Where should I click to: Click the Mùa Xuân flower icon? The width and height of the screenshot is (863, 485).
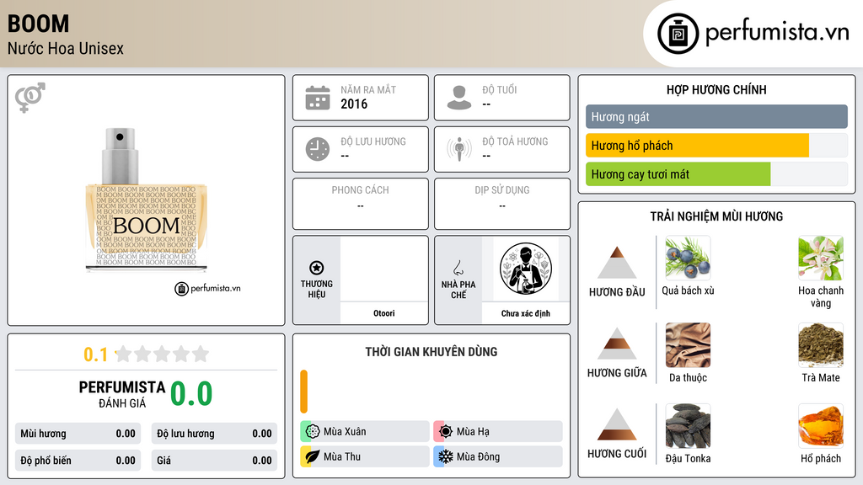pyautogui.click(x=312, y=431)
